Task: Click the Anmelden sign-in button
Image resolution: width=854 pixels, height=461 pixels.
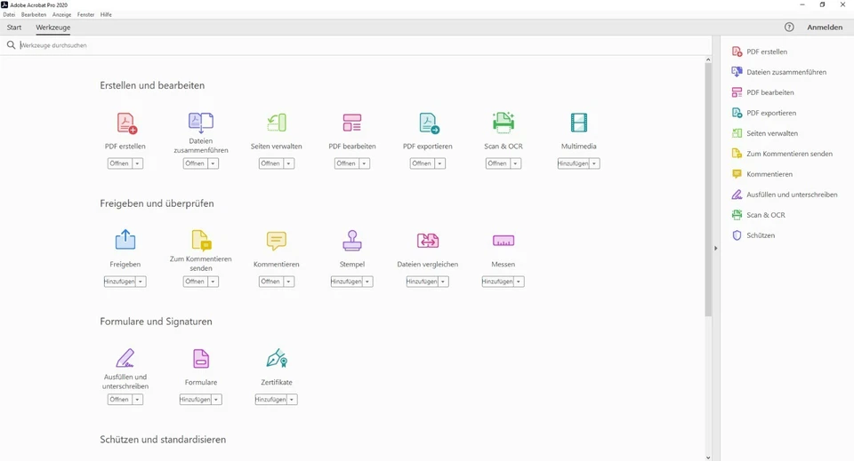Action: [825, 28]
